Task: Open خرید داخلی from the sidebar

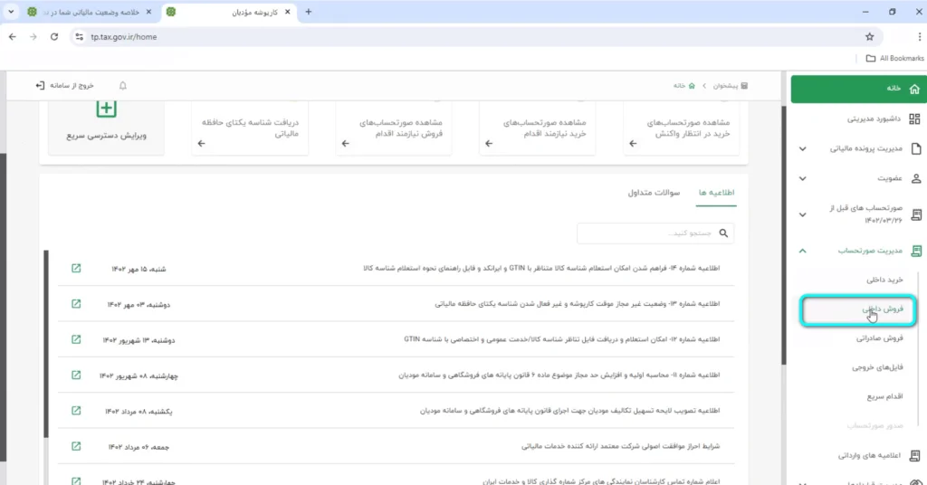Action: pos(884,281)
